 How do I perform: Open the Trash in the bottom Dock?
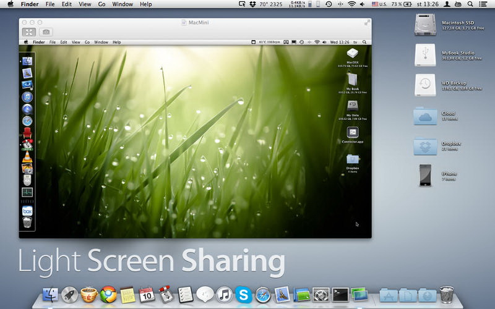tap(446, 294)
